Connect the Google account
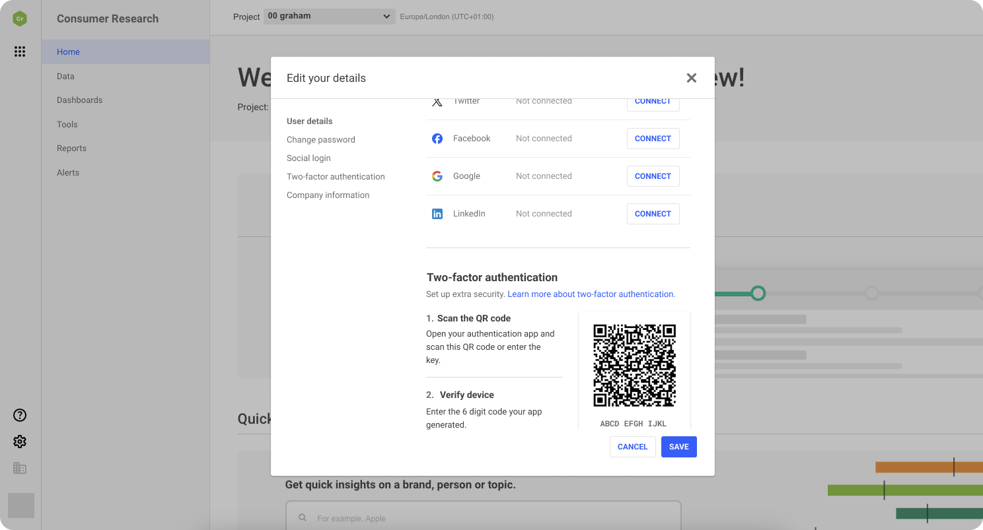Image resolution: width=983 pixels, height=530 pixels. click(653, 176)
